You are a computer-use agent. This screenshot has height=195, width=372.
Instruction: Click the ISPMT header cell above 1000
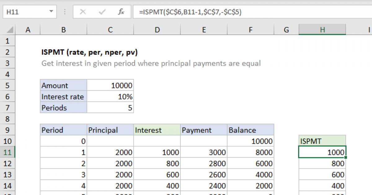[x=322, y=141]
